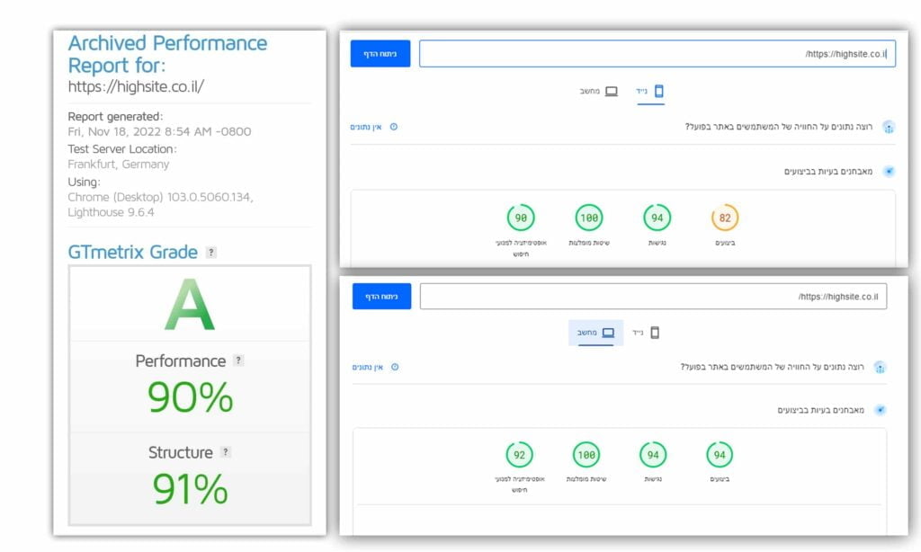The width and height of the screenshot is (921, 552).
Task: Click the large green A grade letter
Action: click(190, 304)
